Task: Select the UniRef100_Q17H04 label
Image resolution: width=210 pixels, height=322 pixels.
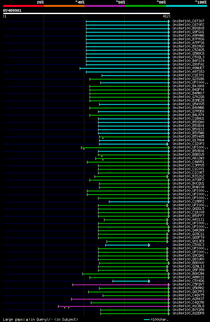Action: point(188,140)
